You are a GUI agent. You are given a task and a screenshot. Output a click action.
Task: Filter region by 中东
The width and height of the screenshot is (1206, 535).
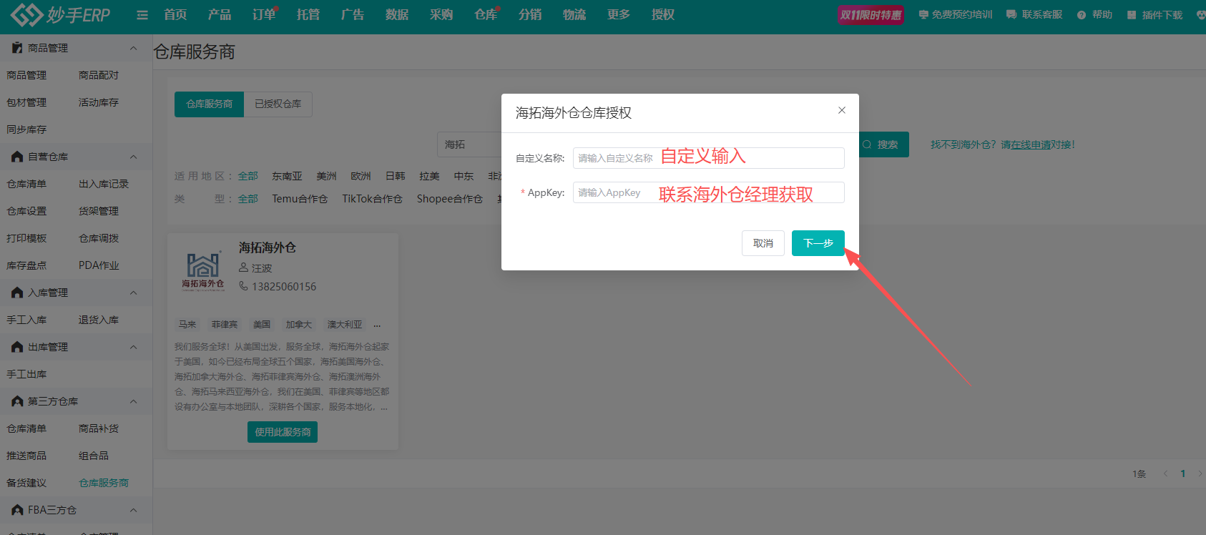464,176
